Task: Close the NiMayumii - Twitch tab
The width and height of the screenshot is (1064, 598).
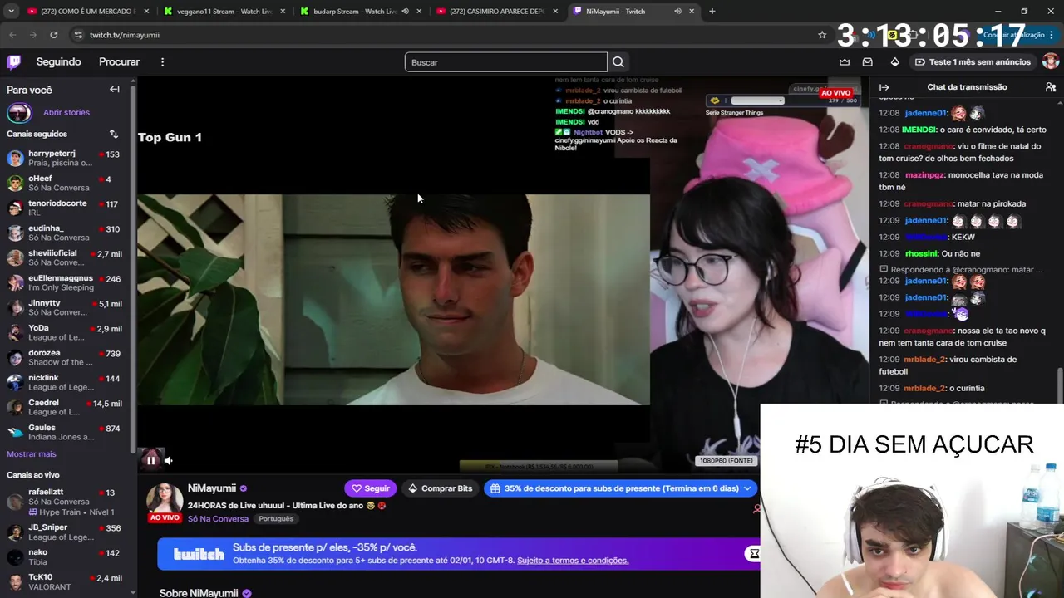Action: pos(691,12)
